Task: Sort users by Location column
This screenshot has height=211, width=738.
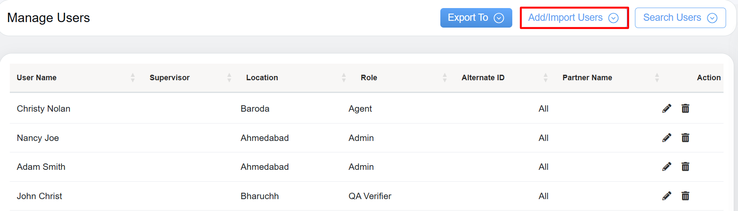Action: pyautogui.click(x=344, y=78)
